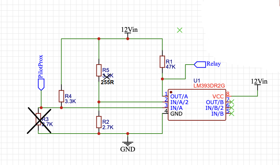
Task: Select the 12Vin power symbol near VCC
Action: (259, 82)
